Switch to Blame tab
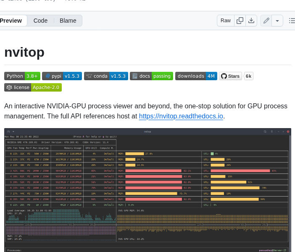This screenshot has height=252, width=295. coord(68,21)
